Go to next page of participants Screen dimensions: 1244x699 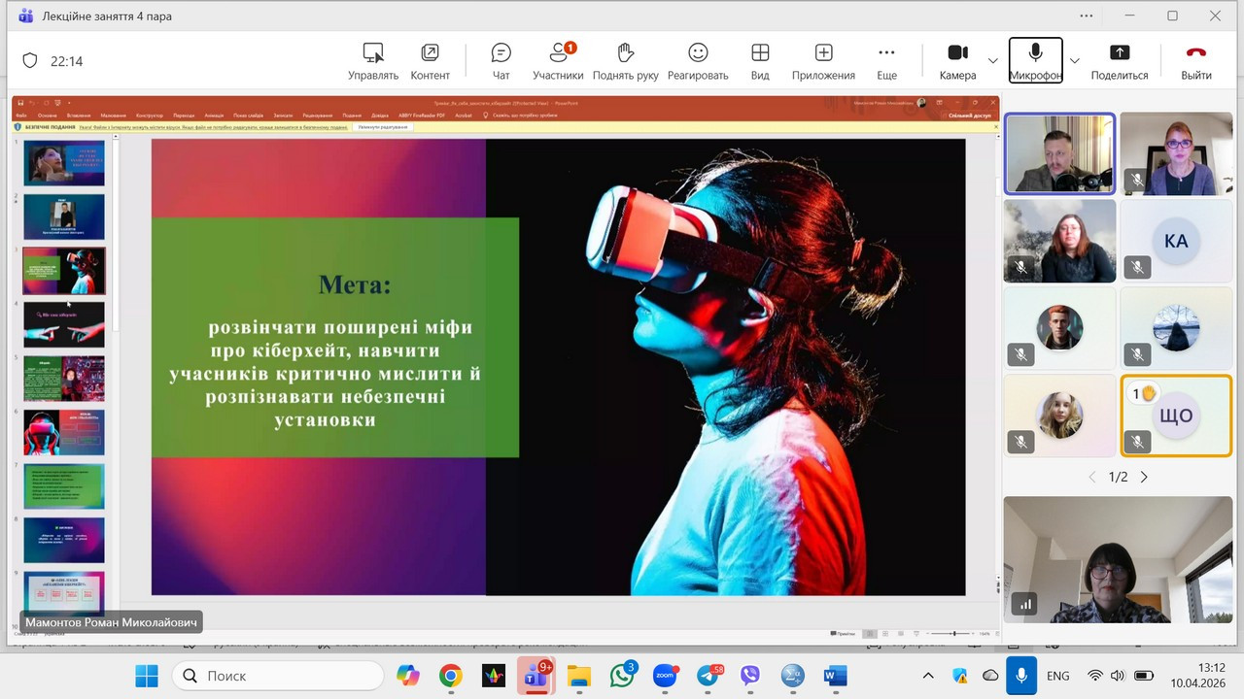point(1144,477)
